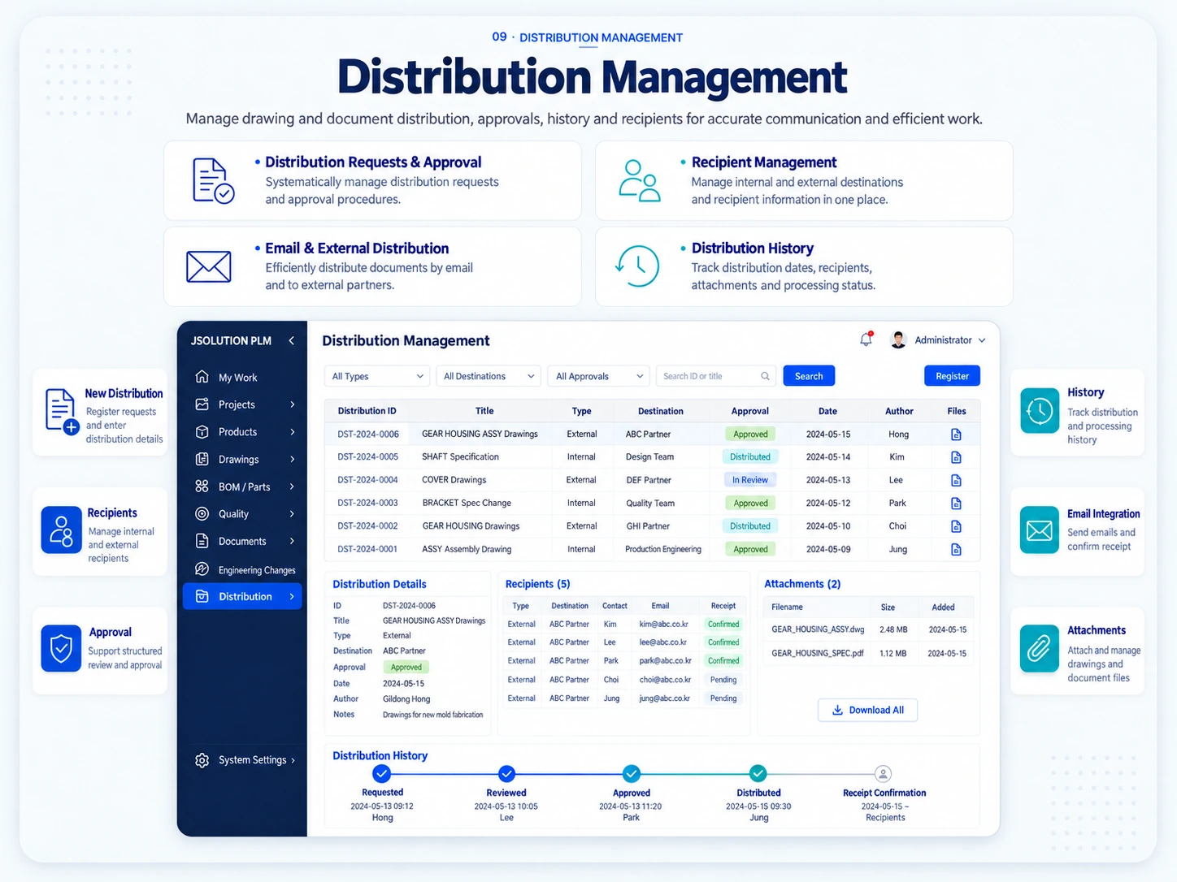This screenshot has width=1177, height=882.
Task: Click the magnifier icon in search box
Action: coord(765,376)
